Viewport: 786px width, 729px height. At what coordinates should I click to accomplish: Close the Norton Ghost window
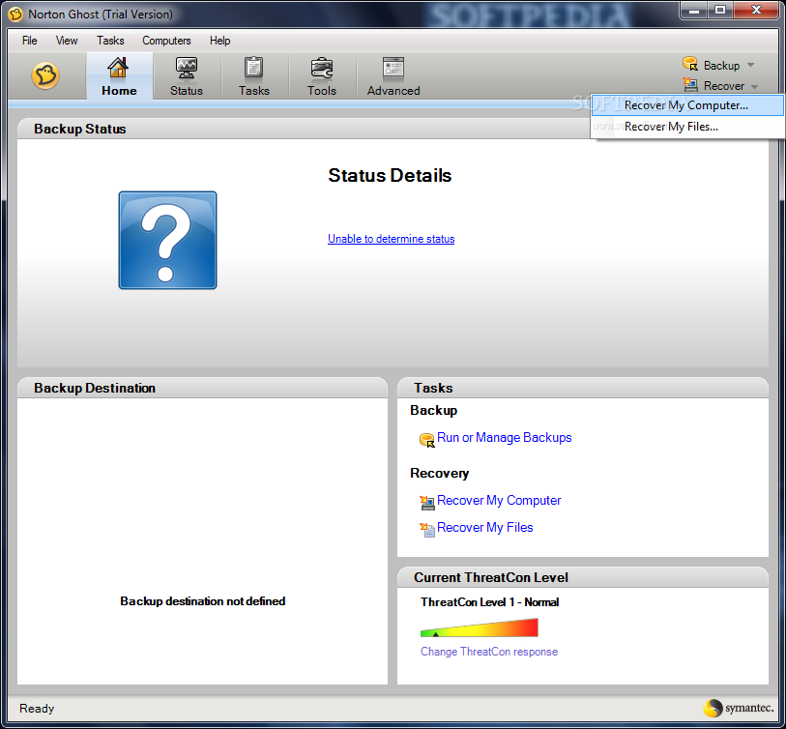click(x=756, y=11)
